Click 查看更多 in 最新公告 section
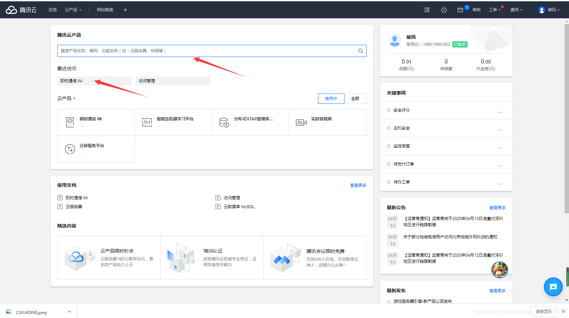569x318 pixels. (497, 208)
